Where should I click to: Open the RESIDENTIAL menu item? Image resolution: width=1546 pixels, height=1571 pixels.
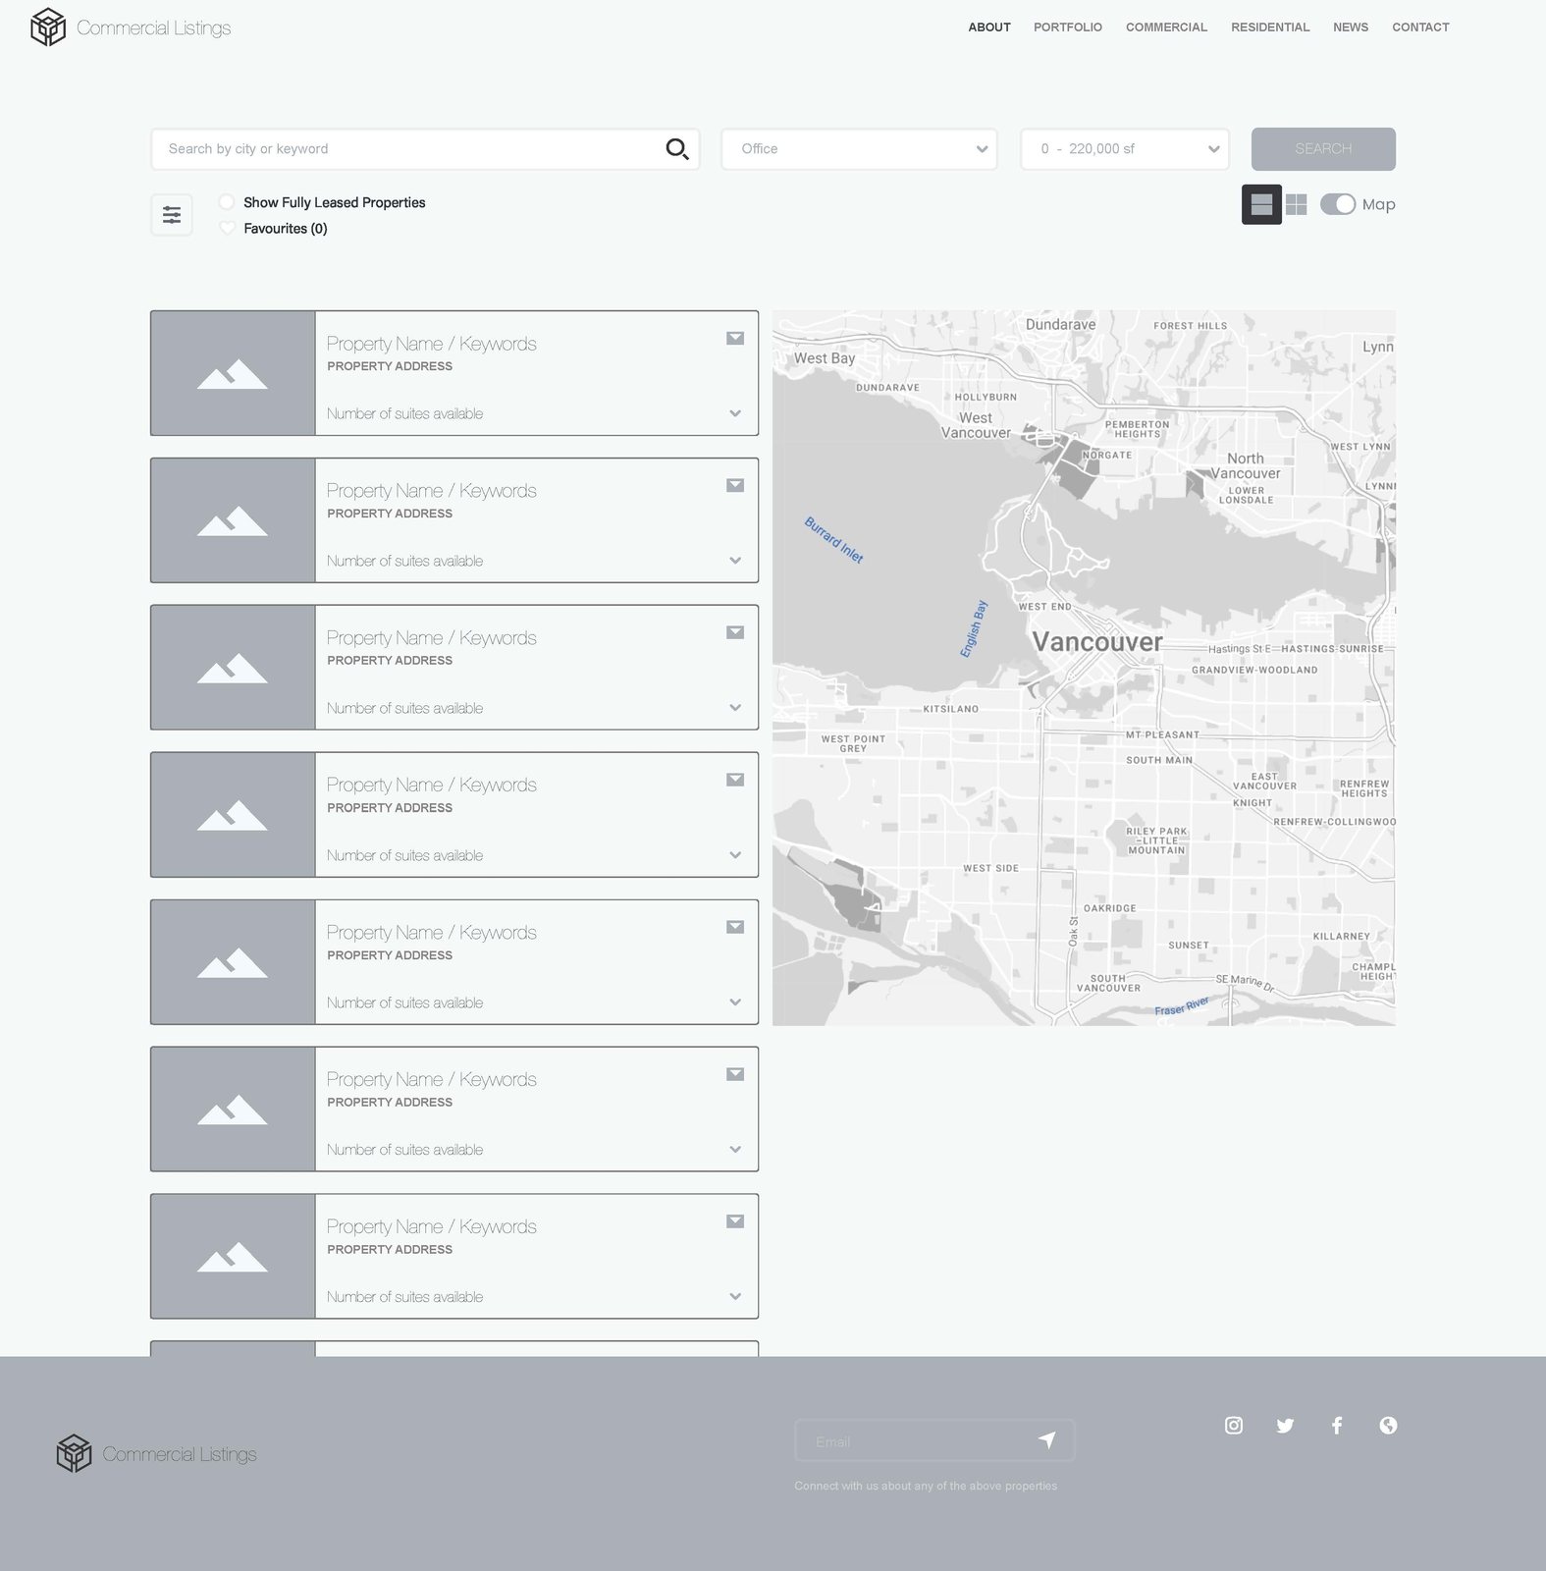[1270, 27]
